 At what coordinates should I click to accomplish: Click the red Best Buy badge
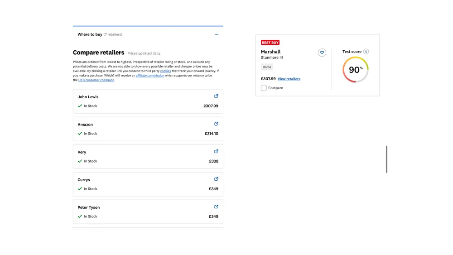tap(270, 43)
